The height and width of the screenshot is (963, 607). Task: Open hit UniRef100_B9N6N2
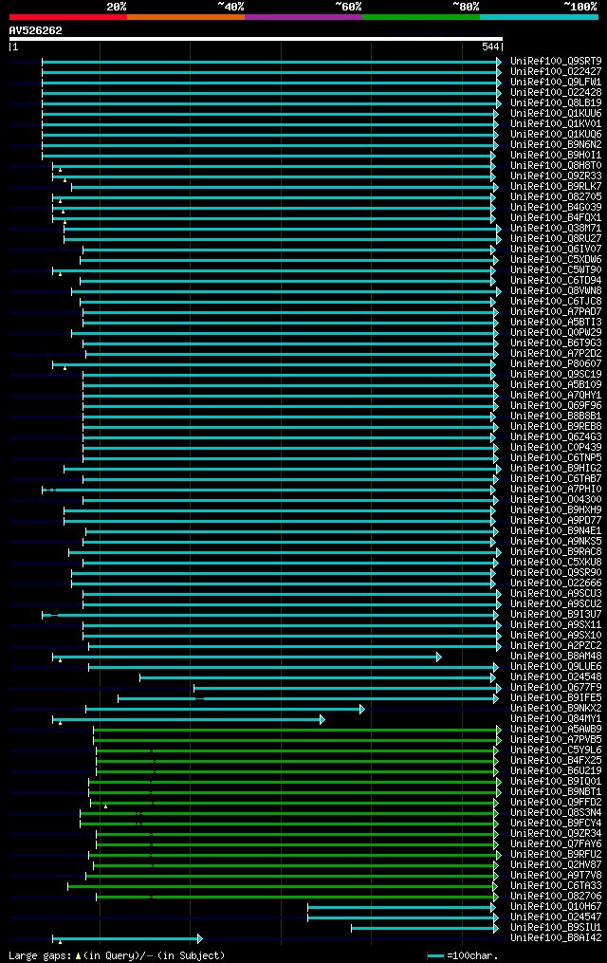coord(556,145)
